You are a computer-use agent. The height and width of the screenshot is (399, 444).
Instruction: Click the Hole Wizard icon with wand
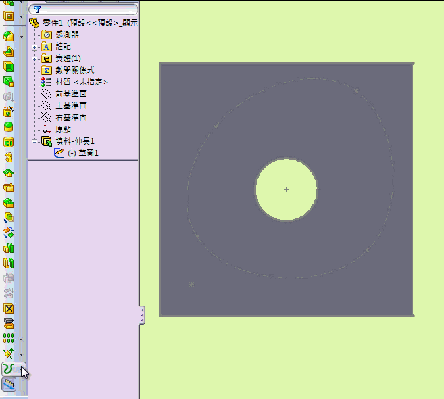(x=9, y=112)
